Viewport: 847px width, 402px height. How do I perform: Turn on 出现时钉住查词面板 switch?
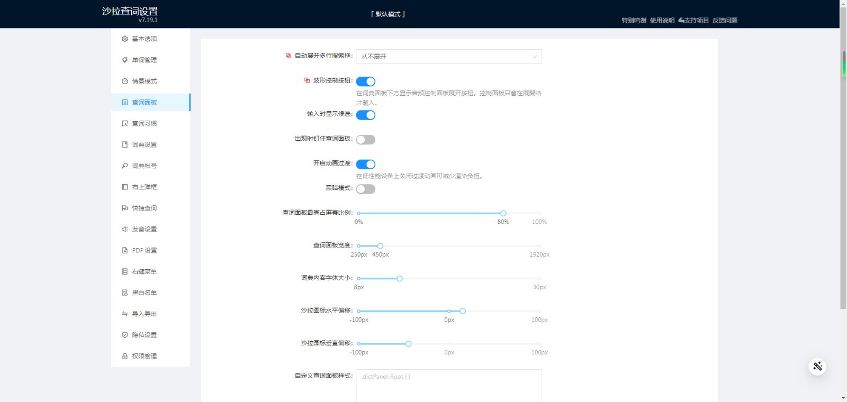tap(365, 140)
